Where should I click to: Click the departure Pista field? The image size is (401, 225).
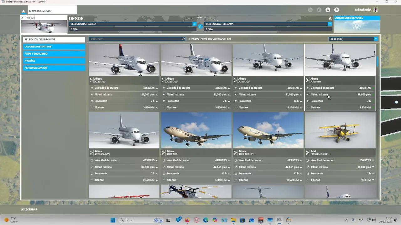[133, 29]
